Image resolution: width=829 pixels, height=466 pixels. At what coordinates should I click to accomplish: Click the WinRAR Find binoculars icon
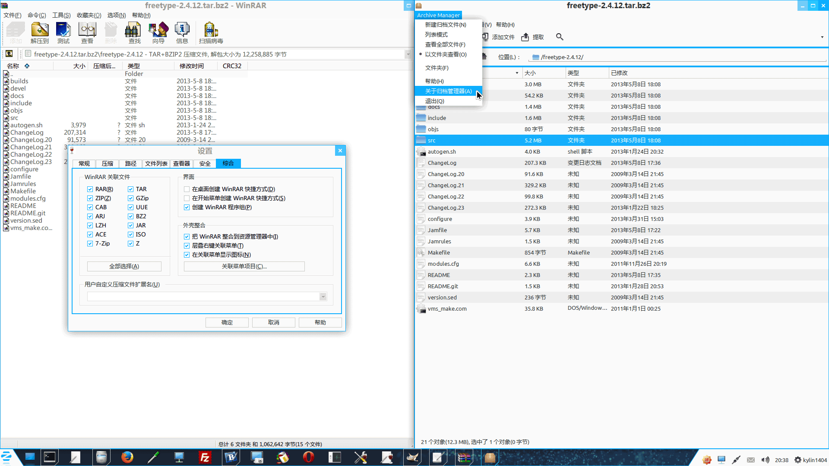(x=135, y=33)
